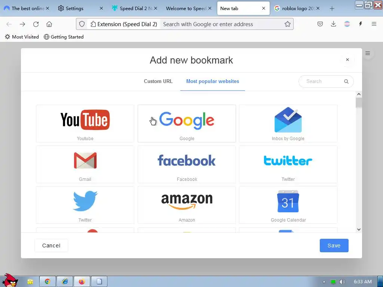Open Firefox from the taskbar
The height and width of the screenshot is (287, 383).
[82, 281]
